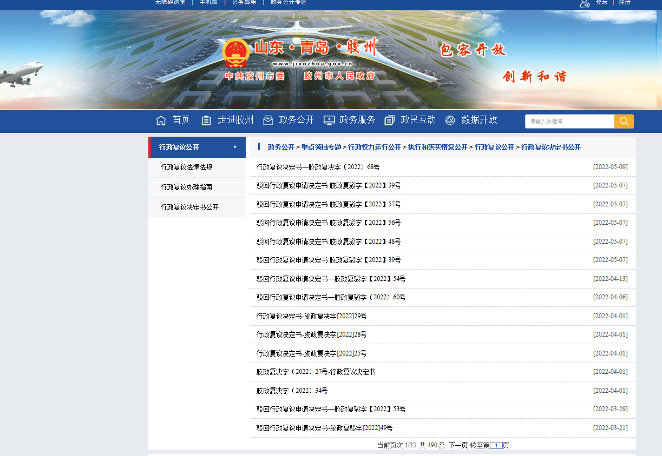Focus the keyword search input field
662x456 pixels.
(569, 122)
